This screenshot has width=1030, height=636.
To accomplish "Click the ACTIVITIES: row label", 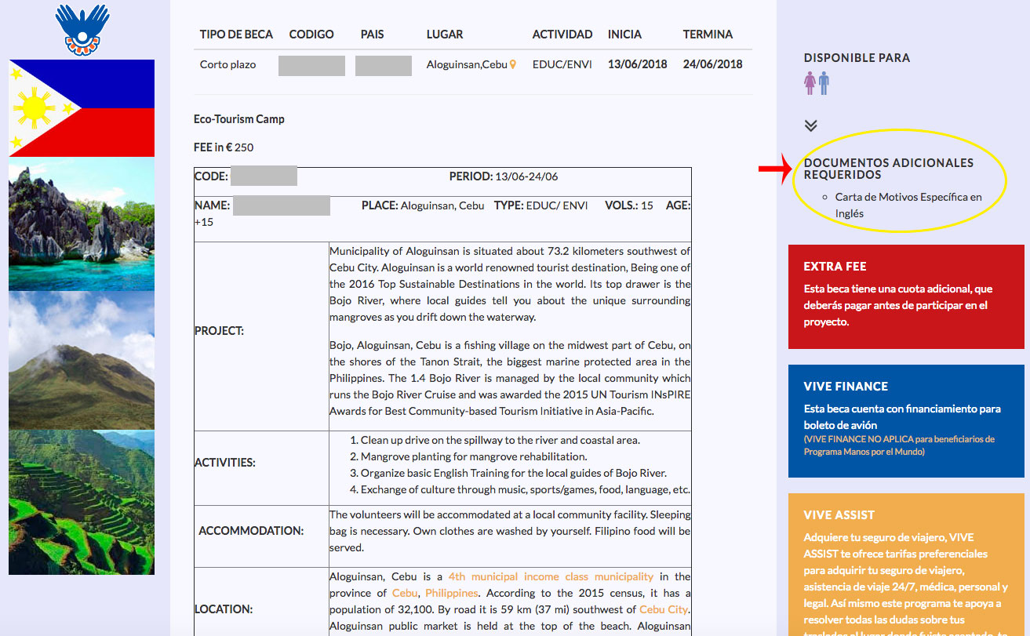I will 225,463.
